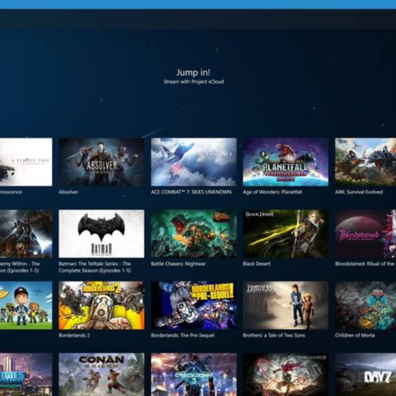This screenshot has height=396, width=396.
Task: Open the Battle Chasers: Nightwar thumbnail
Action: [x=194, y=234]
